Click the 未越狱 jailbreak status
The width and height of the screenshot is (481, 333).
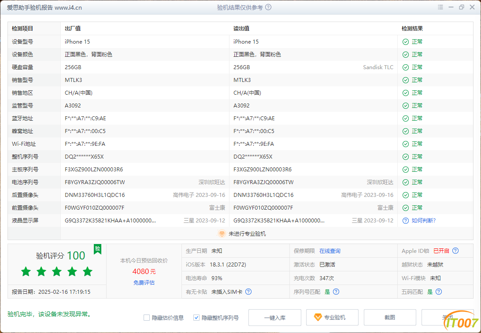click(435, 265)
